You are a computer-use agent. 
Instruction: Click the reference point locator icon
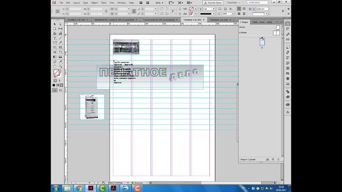click(58, 11)
